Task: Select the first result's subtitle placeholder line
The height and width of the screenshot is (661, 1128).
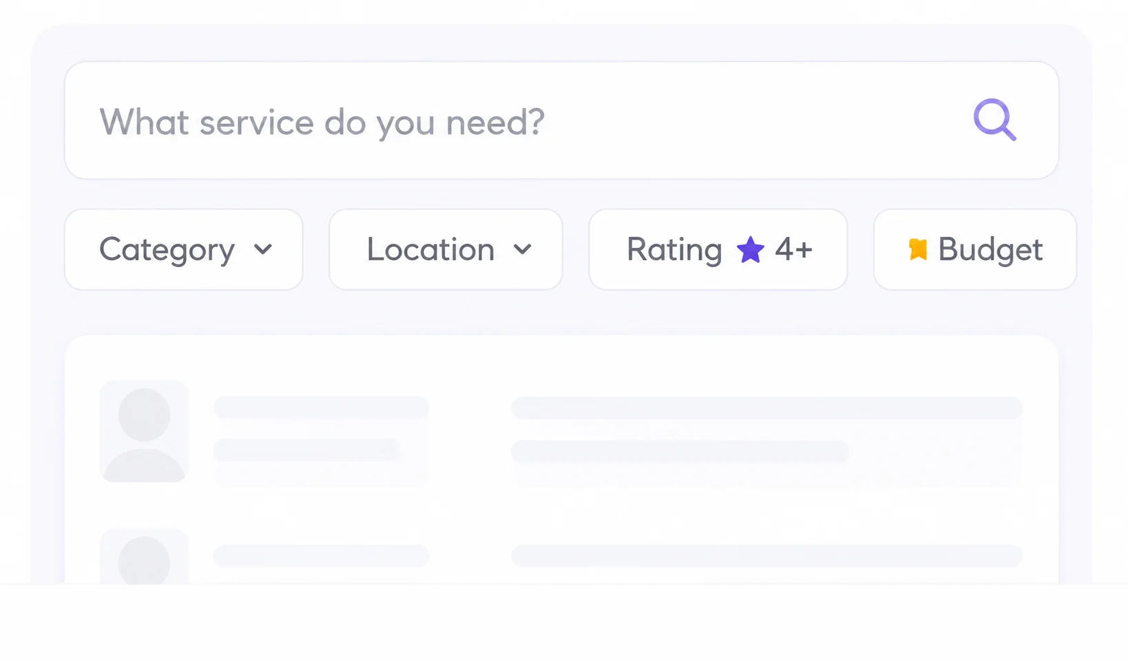Action: tap(307, 450)
